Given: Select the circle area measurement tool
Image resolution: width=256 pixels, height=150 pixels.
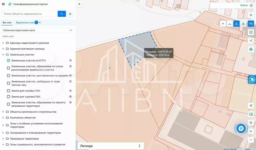Looking at the screenshot, I should (x=243, y=24).
